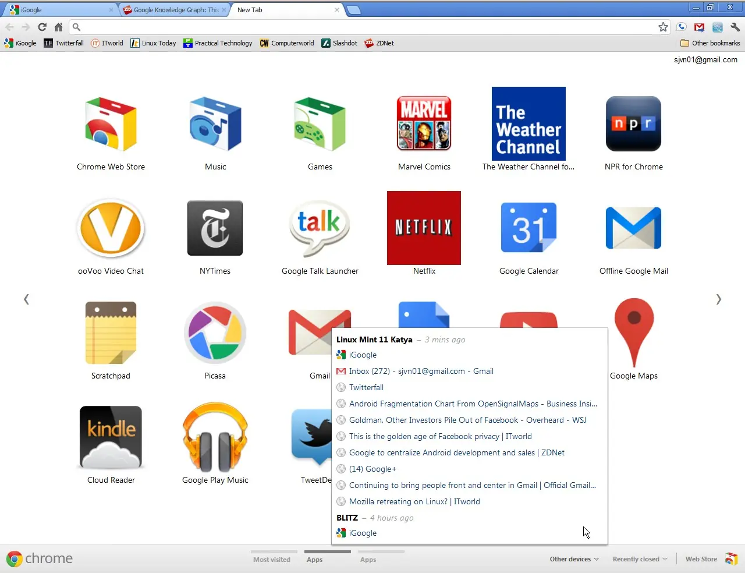This screenshot has width=745, height=573.
Task: Open the Web Store link
Action: pos(711,559)
